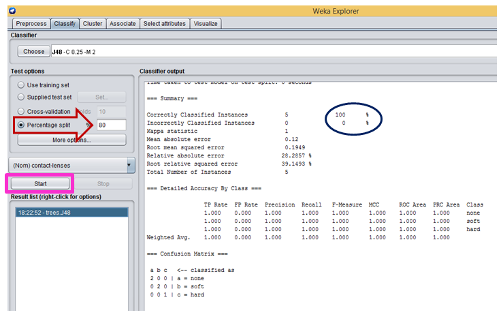Click the confusion matrix row a = none
Screen dimensions: 503x319
177,278
